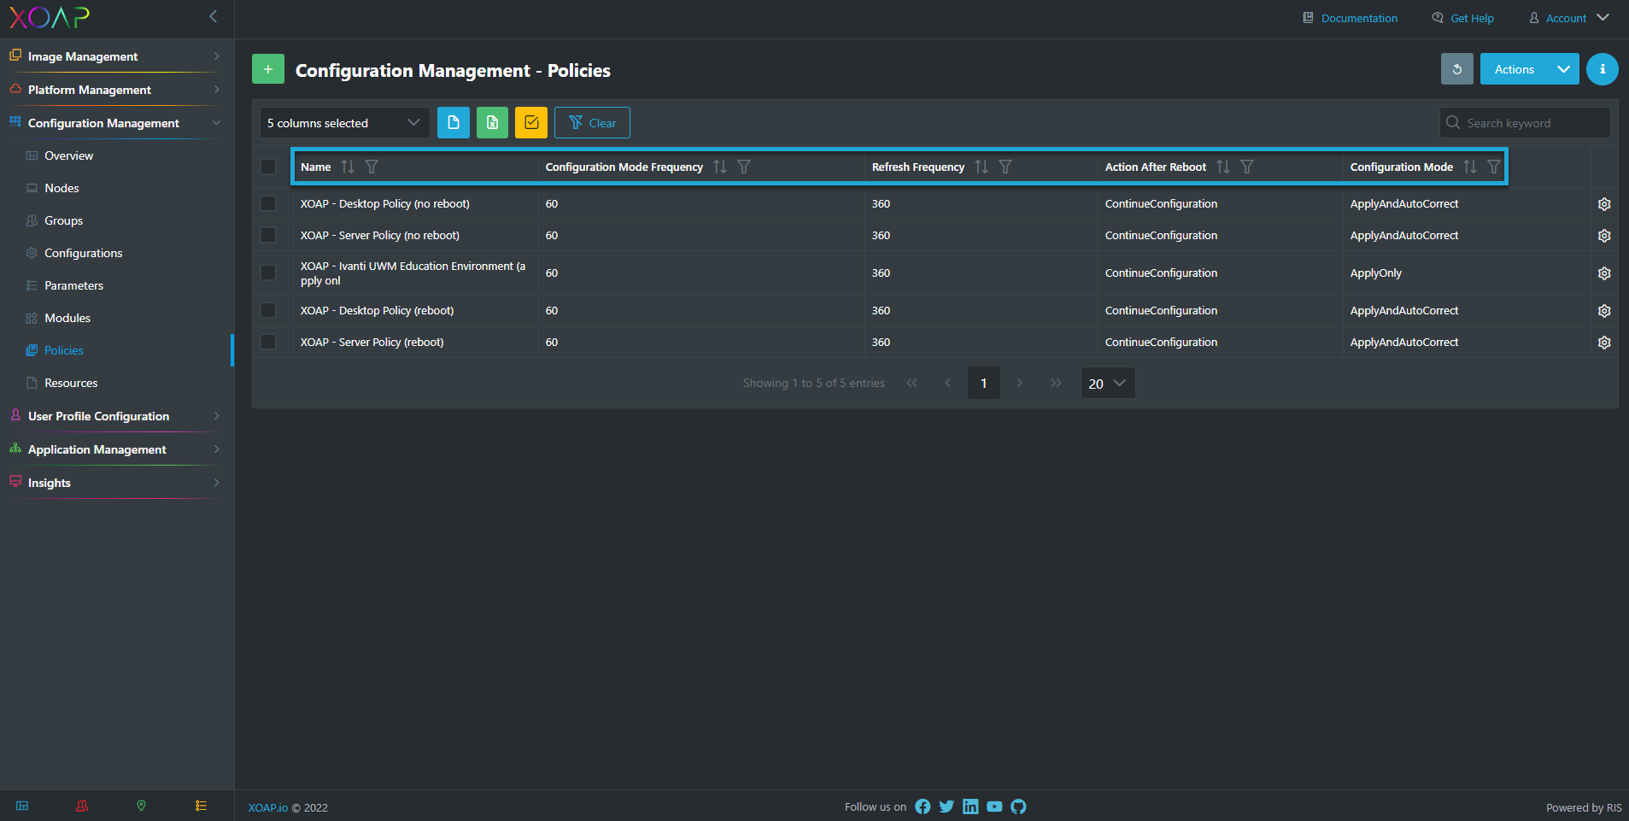Sort by Refresh Frequency column
The width and height of the screenshot is (1629, 821).
coord(982,167)
